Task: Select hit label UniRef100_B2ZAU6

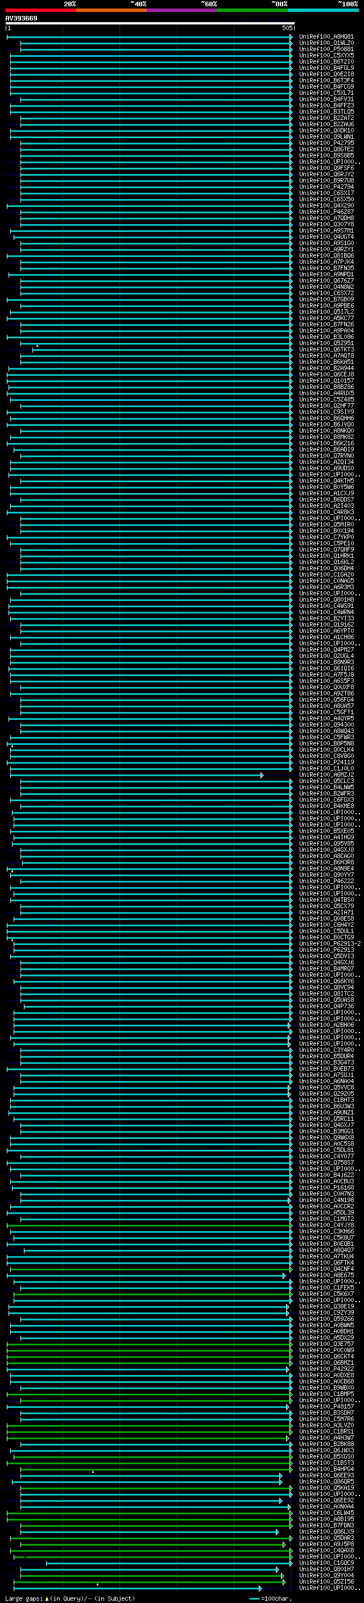Action: pyautogui.click(x=326, y=124)
